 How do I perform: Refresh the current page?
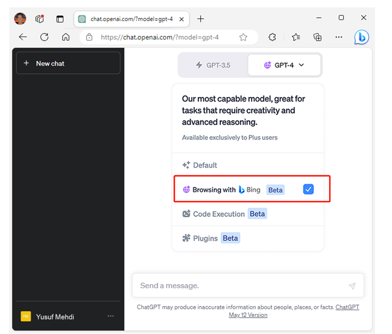coord(44,37)
